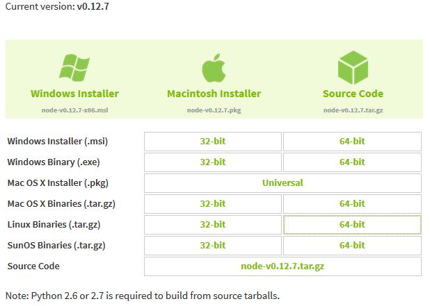Choose 32-bit Windows Binary (.exe)
The width and height of the screenshot is (430, 306).
pyautogui.click(x=213, y=162)
